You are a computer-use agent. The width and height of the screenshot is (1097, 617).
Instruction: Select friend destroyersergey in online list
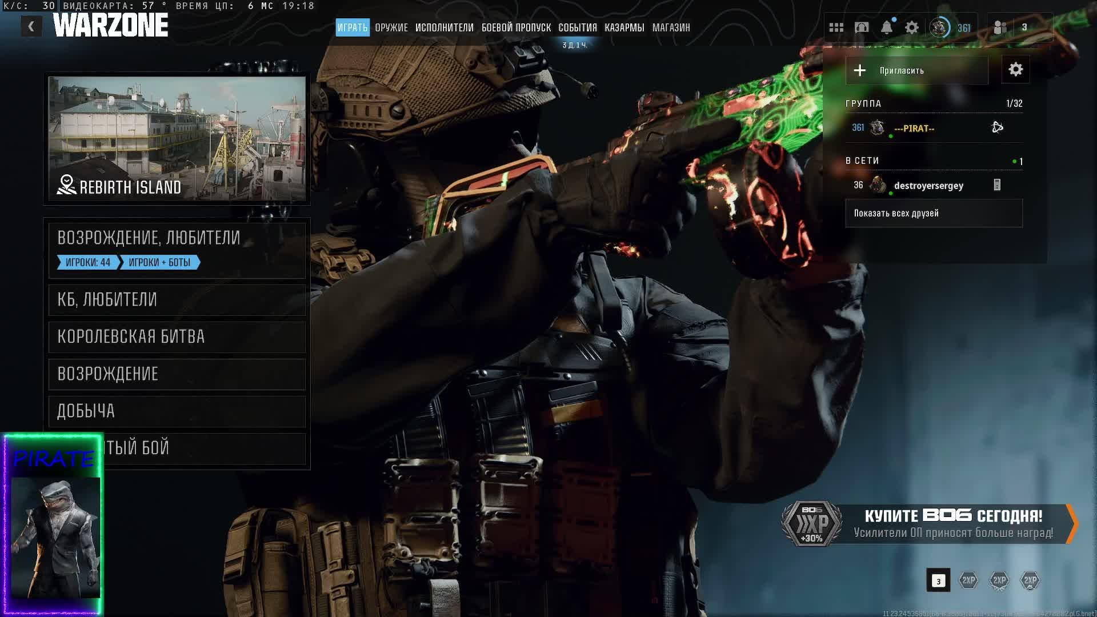pos(928,186)
